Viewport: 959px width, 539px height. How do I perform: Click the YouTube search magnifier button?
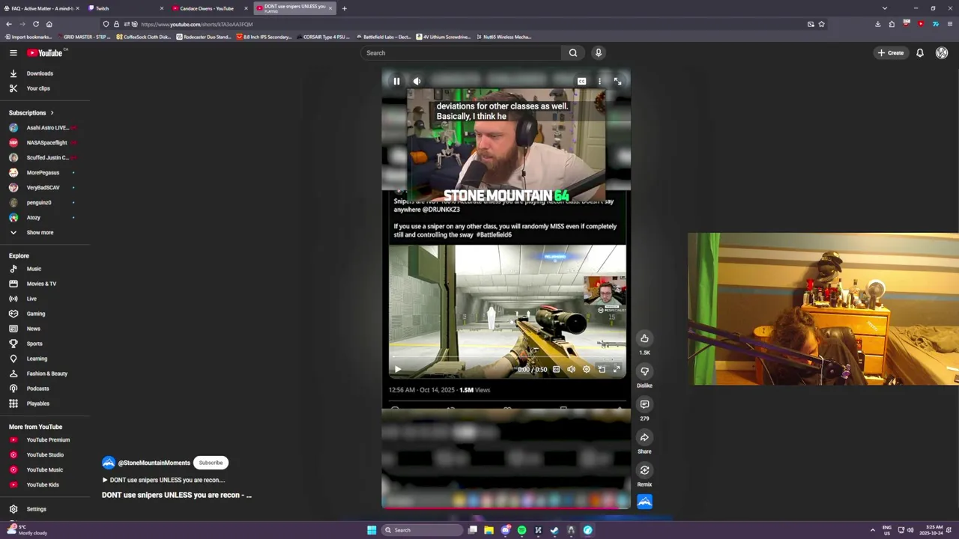pyautogui.click(x=573, y=52)
